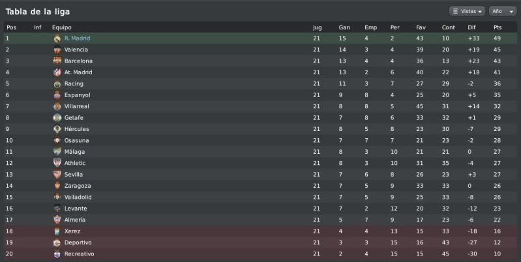
Task: Select the Xerez row in relegation zone
Action: tap(261, 231)
